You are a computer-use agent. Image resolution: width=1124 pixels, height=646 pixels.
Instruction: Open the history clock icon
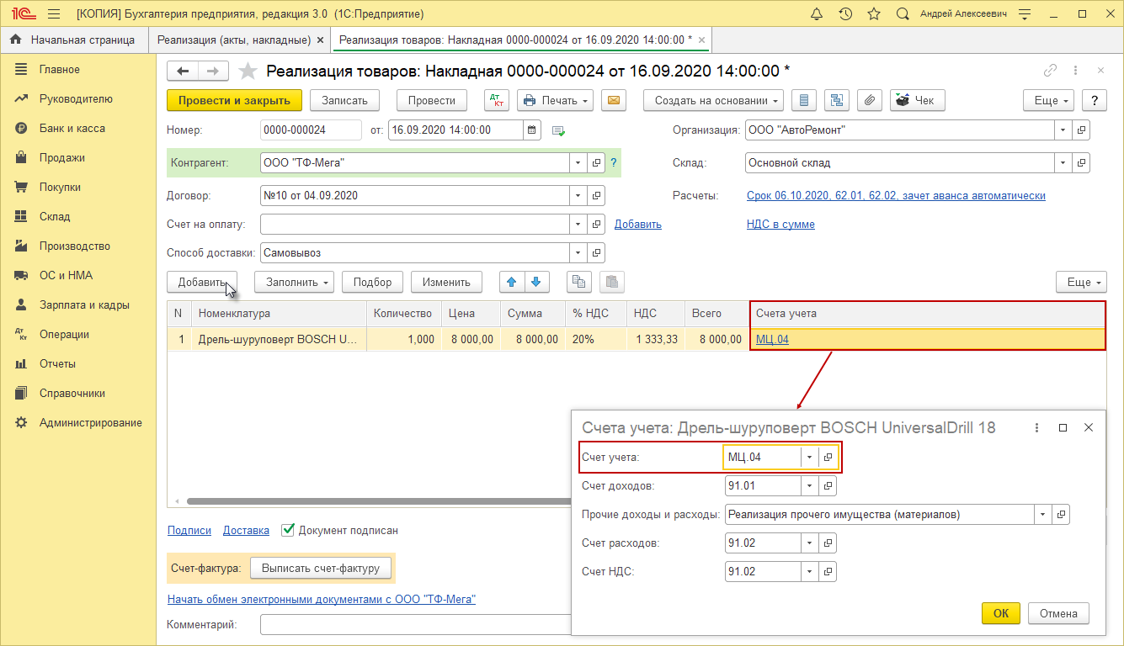point(845,14)
